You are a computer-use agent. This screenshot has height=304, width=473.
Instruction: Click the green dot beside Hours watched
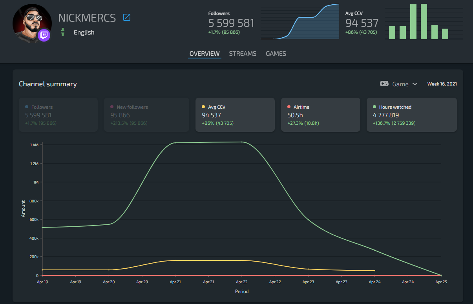click(374, 107)
